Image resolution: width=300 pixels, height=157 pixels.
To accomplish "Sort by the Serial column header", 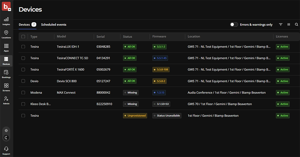I will tap(100, 37).
